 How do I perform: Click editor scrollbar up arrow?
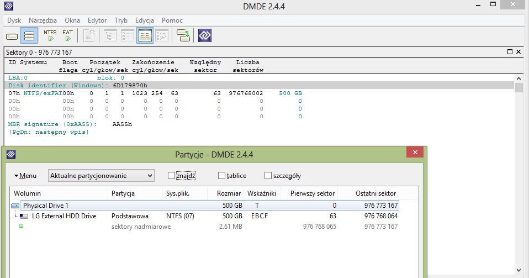pos(519,78)
